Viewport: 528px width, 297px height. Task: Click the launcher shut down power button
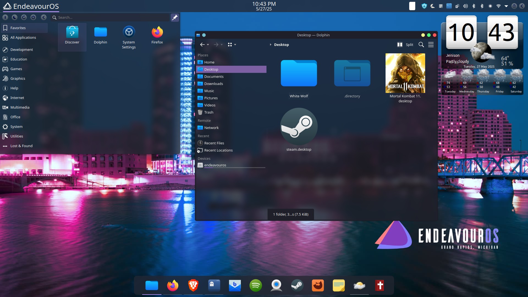tap(33, 17)
